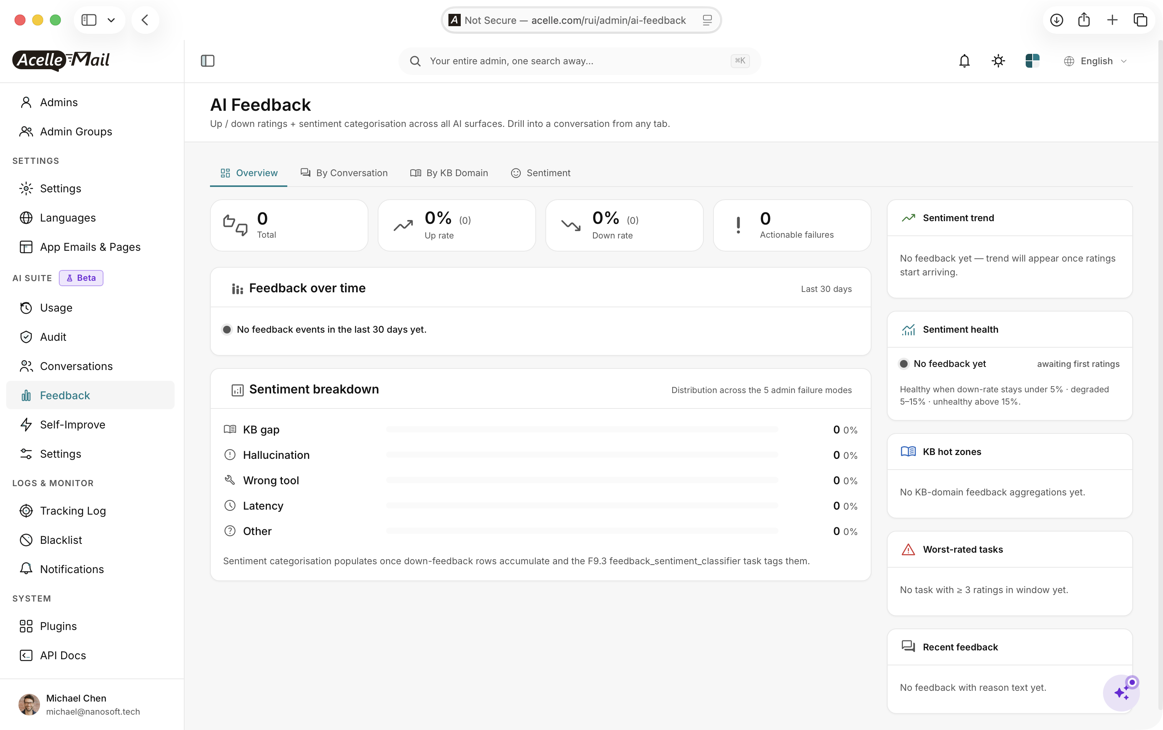This screenshot has height=730, width=1163.
Task: Open Notifications in Logs & Monitor
Action: point(90,569)
